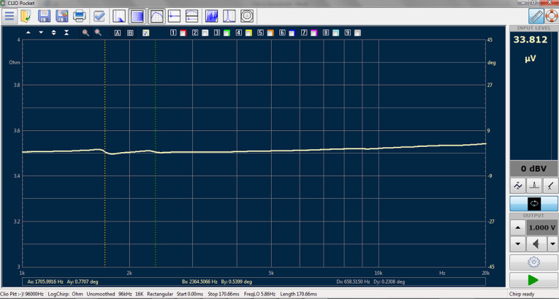559x299 pixels.
Task: Decrease output level with down arrow
Action: (517, 244)
